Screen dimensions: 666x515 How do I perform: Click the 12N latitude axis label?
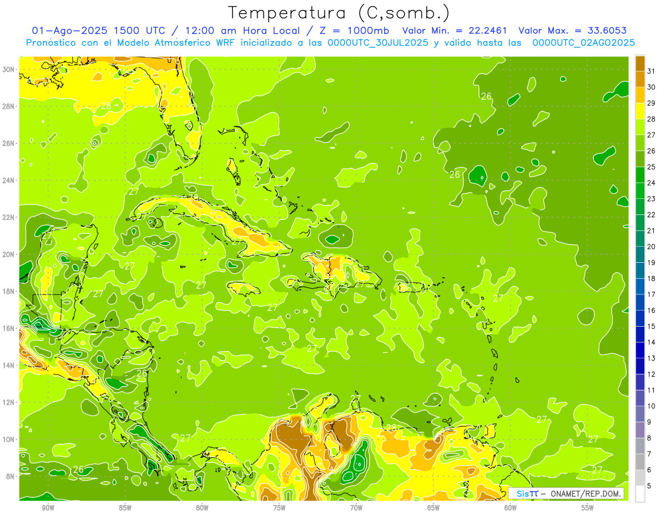(x=8, y=402)
